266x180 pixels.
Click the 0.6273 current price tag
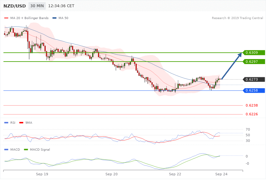(x=254, y=79)
